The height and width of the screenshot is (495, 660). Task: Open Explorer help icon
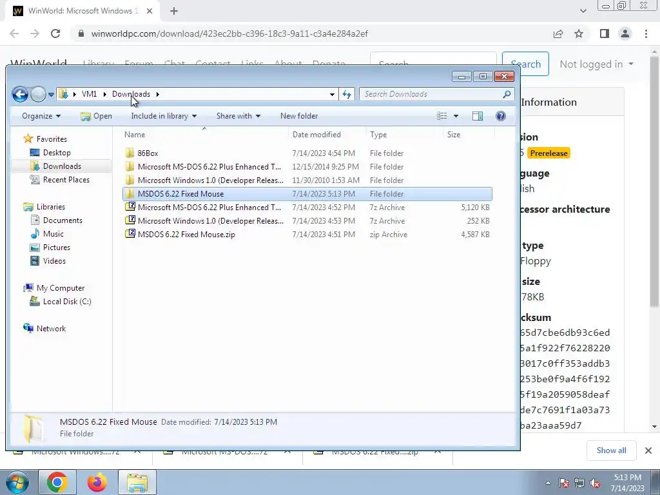[x=500, y=116]
